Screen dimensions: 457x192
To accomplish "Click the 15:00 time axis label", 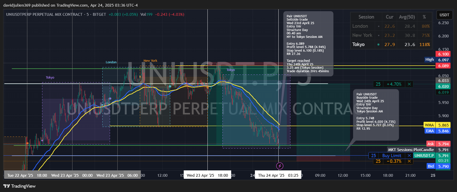I will tap(365, 175).
